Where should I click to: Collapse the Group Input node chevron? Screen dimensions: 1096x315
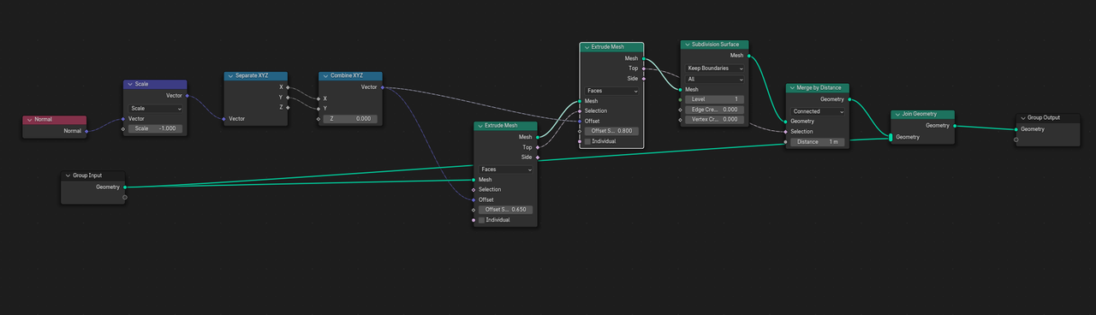pos(68,175)
